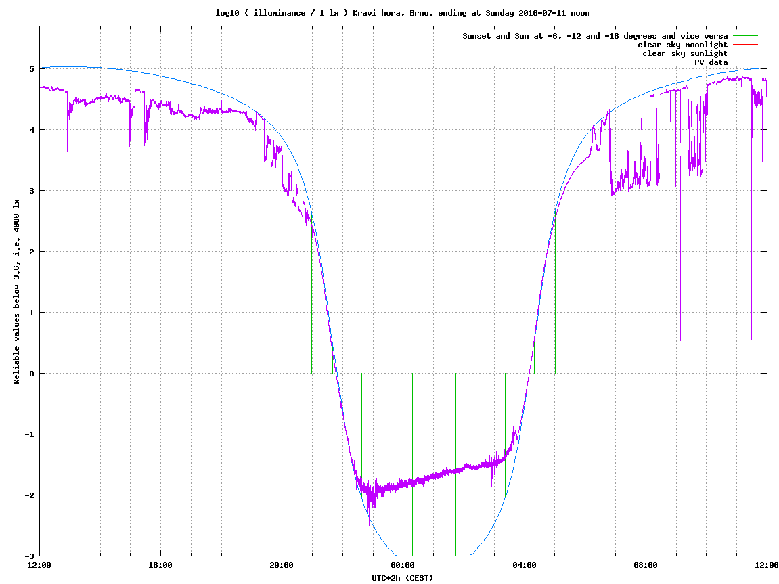Image resolution: width=779 pixels, height=584 pixels.
Task: Click the green sunrise marker line near 05:00
Action: click(x=555, y=293)
